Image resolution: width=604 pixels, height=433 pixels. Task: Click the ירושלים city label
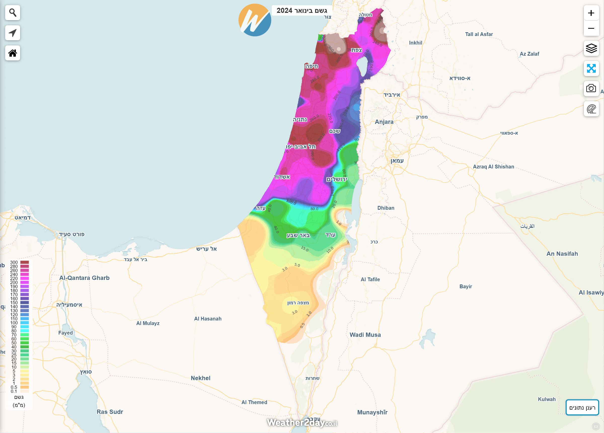point(337,179)
